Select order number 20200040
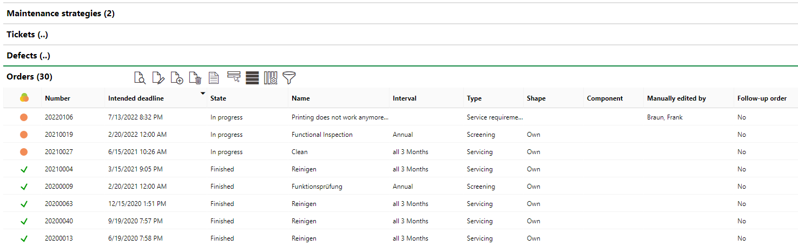 (x=59, y=221)
